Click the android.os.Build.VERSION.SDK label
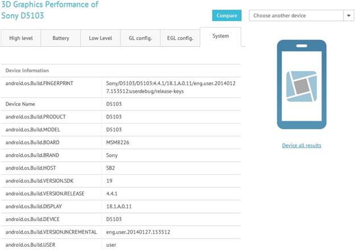The image size is (364, 250). [x=39, y=181]
